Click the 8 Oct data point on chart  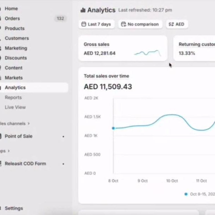[113, 128]
